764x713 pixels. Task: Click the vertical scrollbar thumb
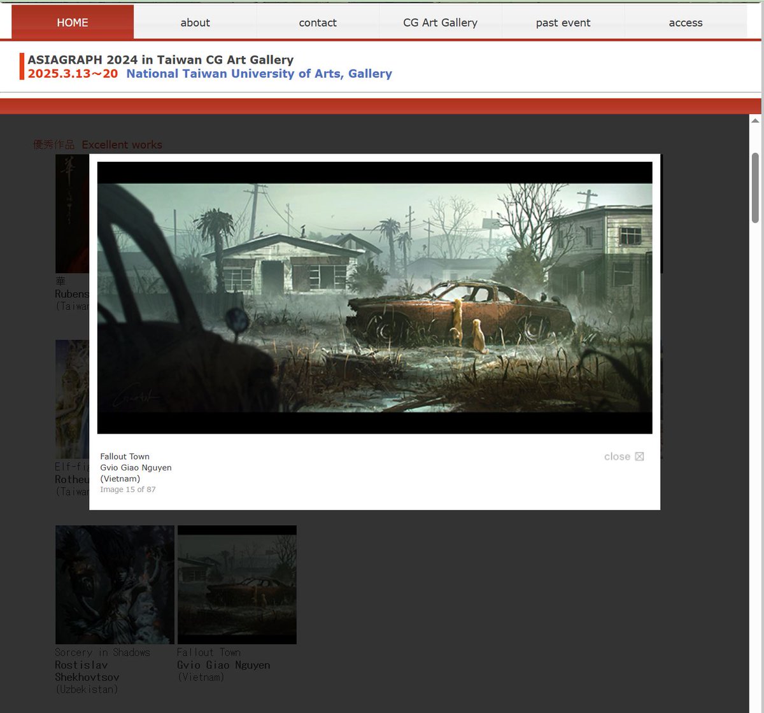tap(755, 188)
